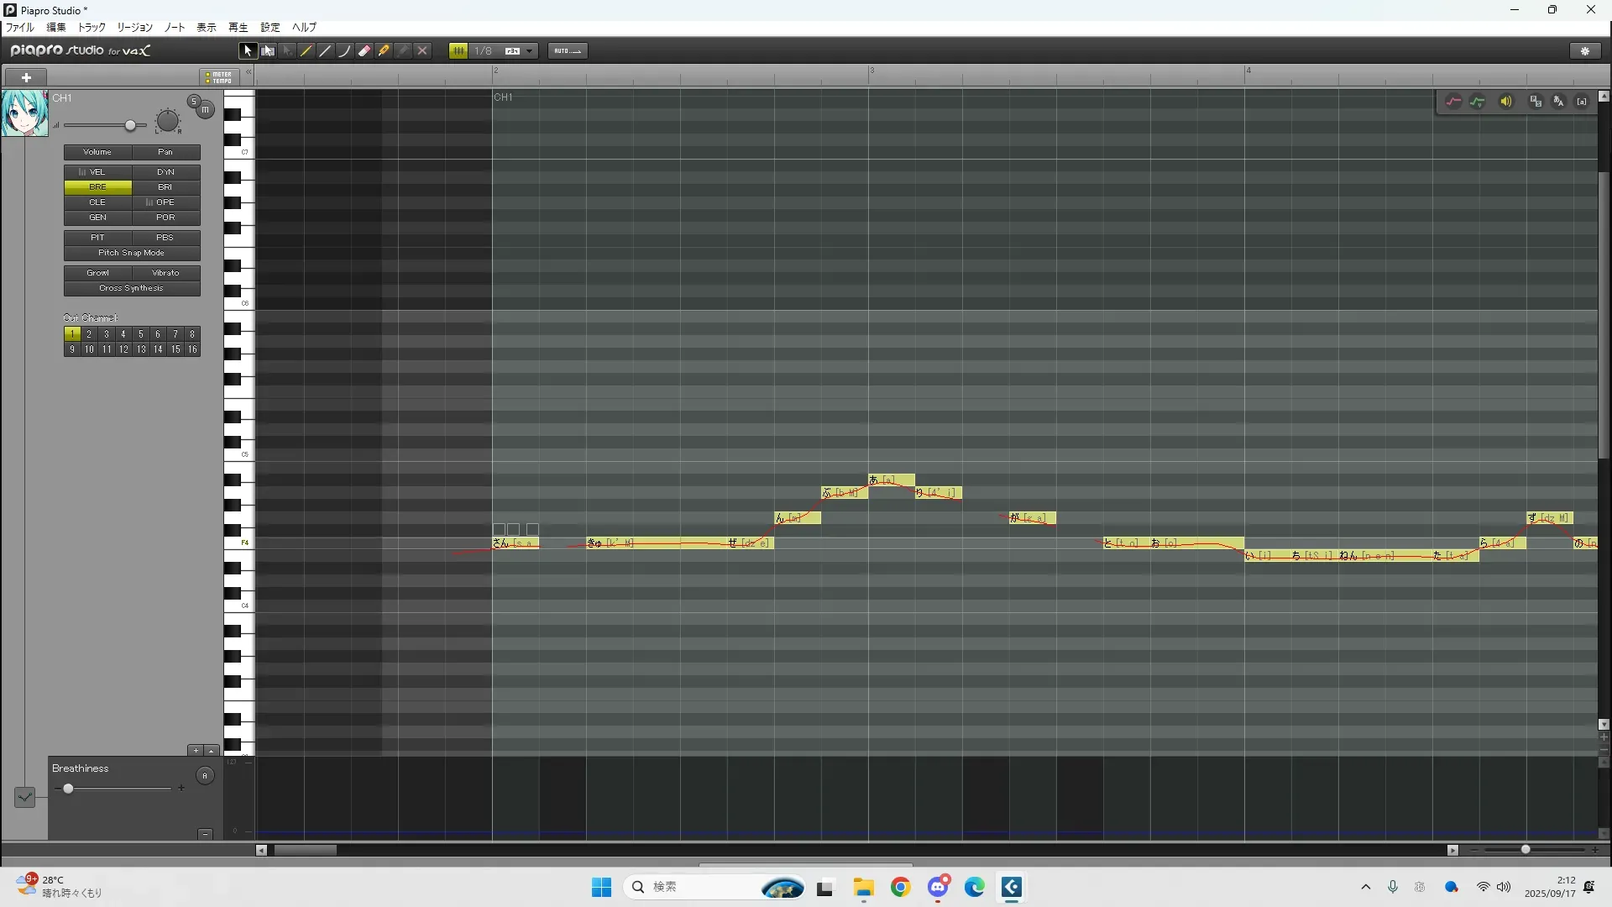Image resolution: width=1612 pixels, height=907 pixels.
Task: Click the Pitch Snap Mode button
Action: 132,253
